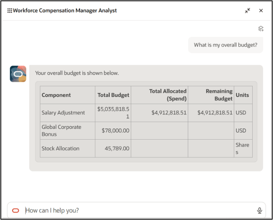Activate the microphone voice input
The image size is (273, 220).
pos(259,211)
